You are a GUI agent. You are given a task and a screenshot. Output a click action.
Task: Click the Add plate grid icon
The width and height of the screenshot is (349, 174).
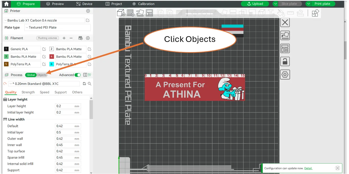130,13
